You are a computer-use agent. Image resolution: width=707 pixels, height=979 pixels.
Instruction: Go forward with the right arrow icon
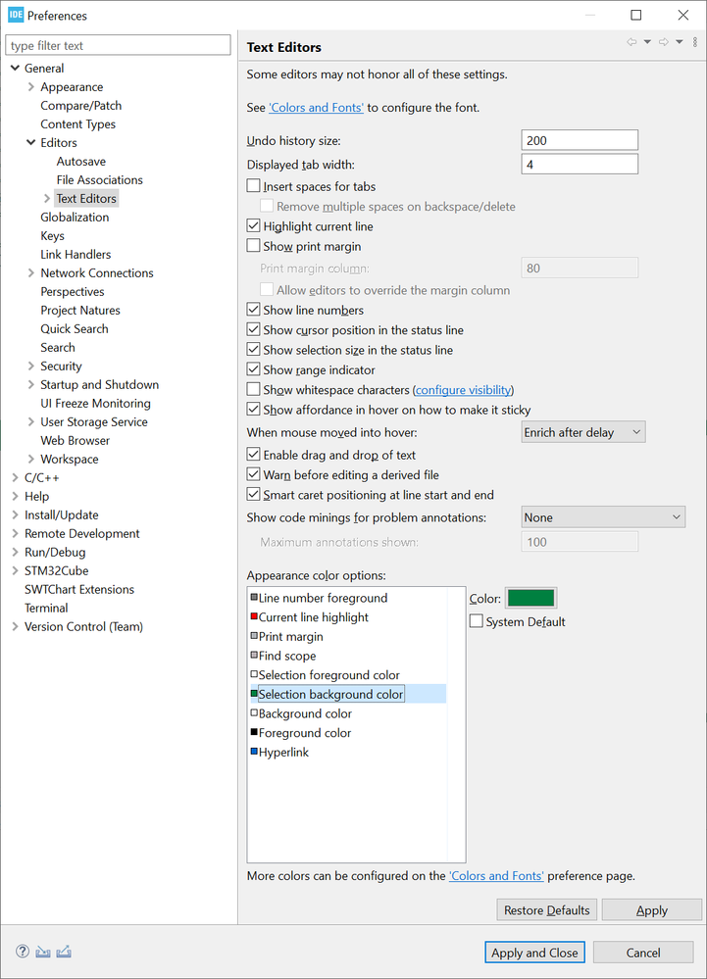[663, 42]
